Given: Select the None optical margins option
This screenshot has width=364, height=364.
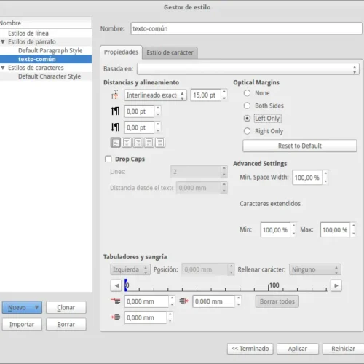Looking at the screenshot, I should [247, 93].
